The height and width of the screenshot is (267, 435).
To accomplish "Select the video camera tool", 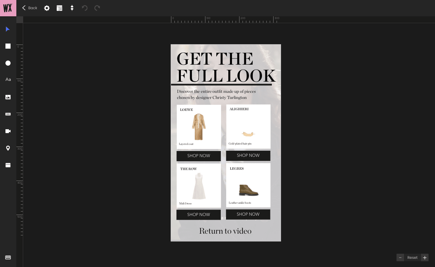I will [x=8, y=131].
